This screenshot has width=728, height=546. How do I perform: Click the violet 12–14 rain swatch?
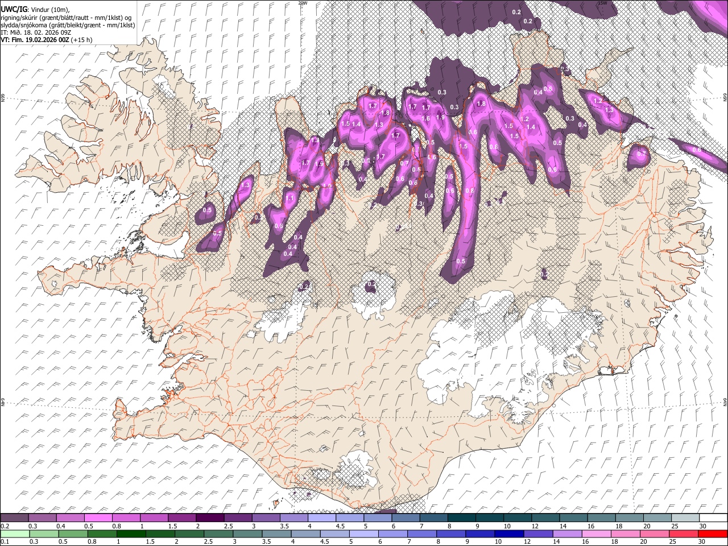539,533
